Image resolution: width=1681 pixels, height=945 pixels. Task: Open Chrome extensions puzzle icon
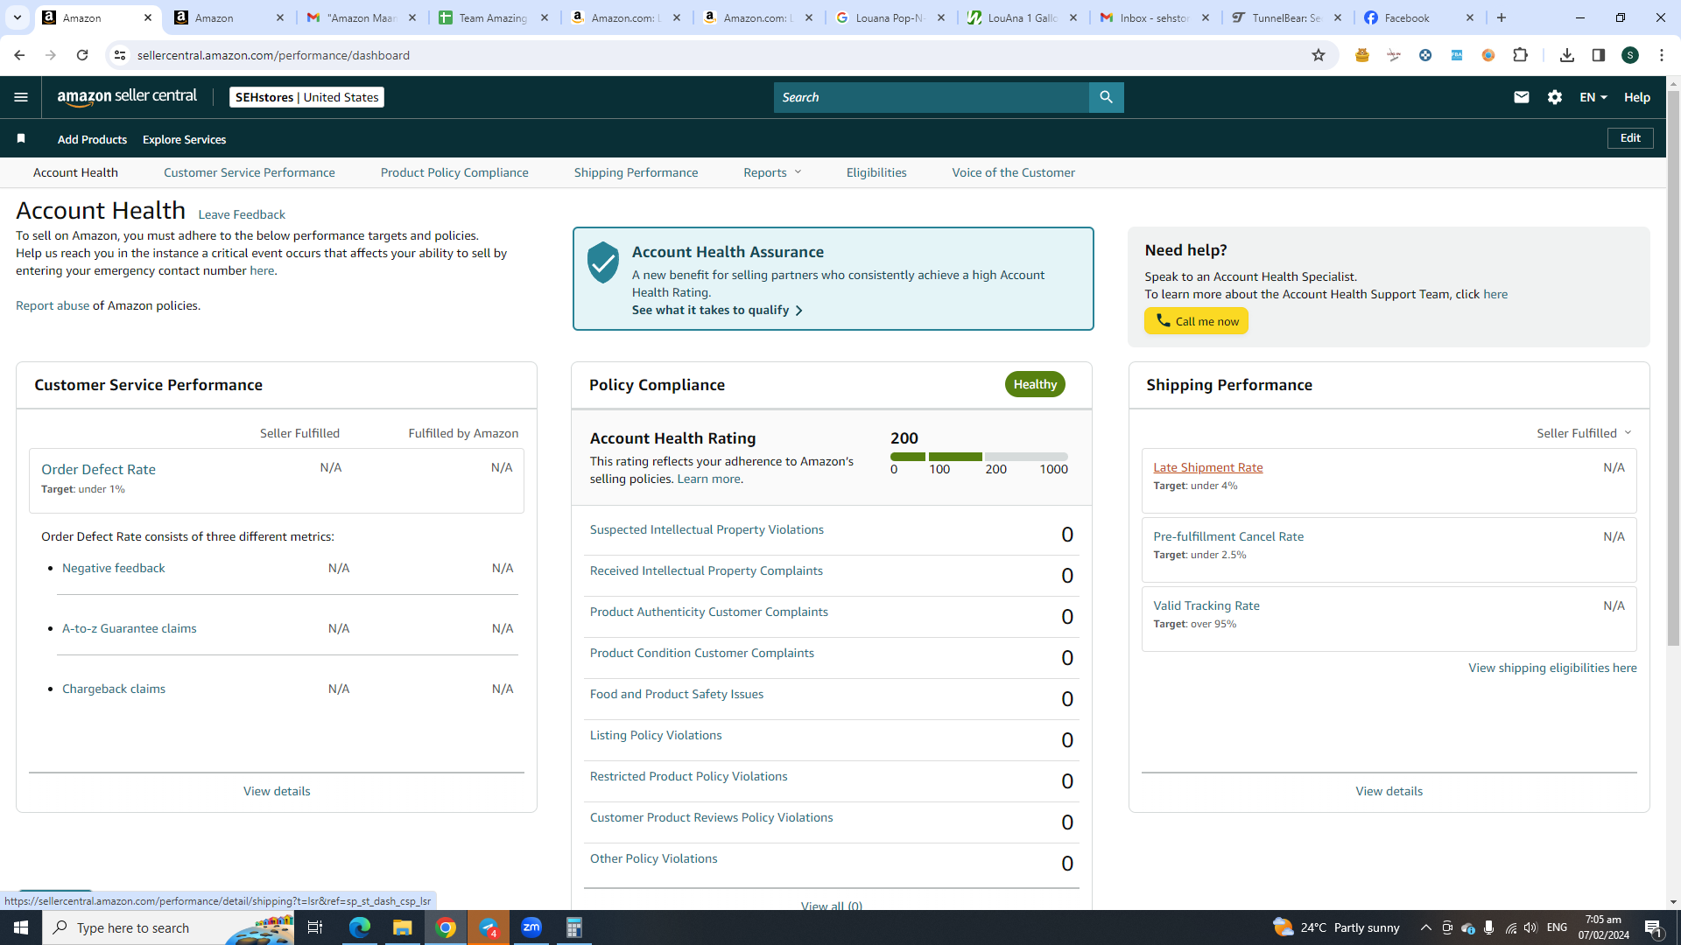(1520, 55)
